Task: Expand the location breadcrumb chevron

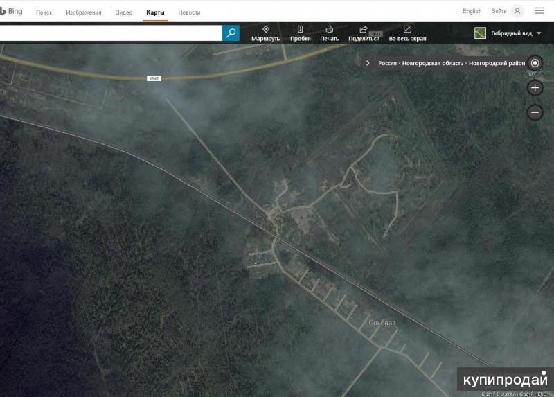Action: coord(368,63)
